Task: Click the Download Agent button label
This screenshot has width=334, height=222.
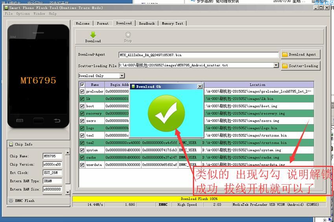Action: [x=302, y=55]
